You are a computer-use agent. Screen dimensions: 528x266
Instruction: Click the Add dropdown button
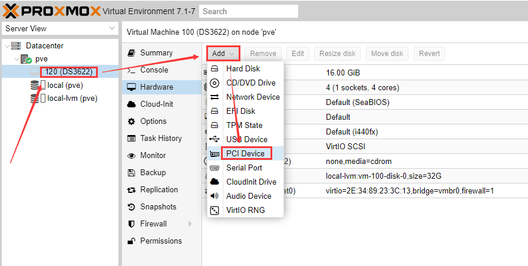[x=223, y=54]
